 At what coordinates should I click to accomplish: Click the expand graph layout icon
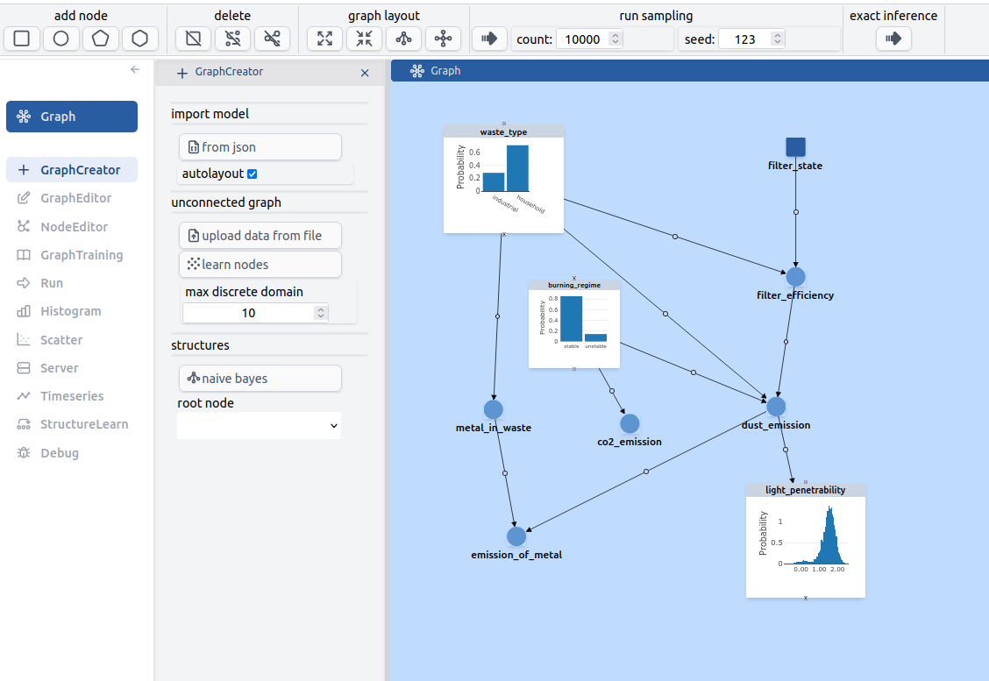coord(324,39)
